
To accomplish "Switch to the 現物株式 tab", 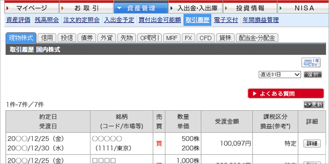I will click(x=21, y=38).
